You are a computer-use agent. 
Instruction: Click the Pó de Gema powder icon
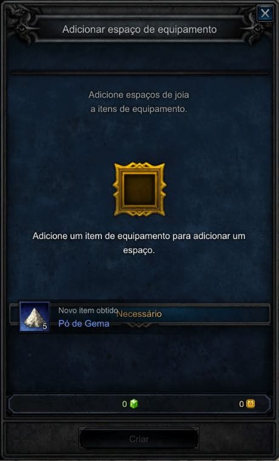35,317
